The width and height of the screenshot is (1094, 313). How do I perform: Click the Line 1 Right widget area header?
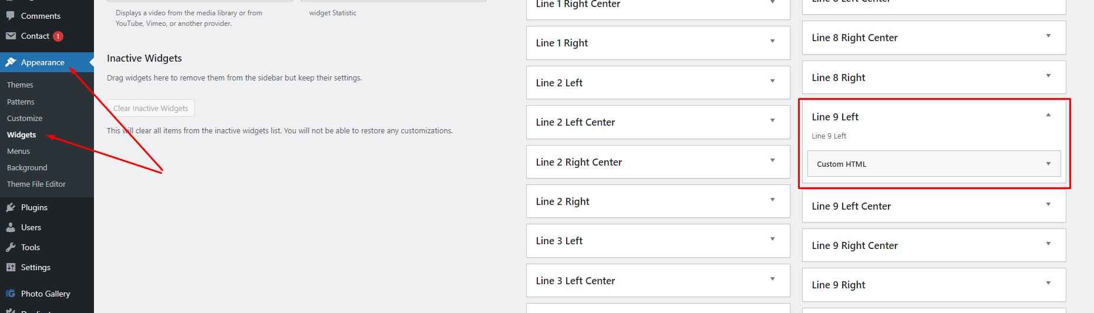point(658,43)
